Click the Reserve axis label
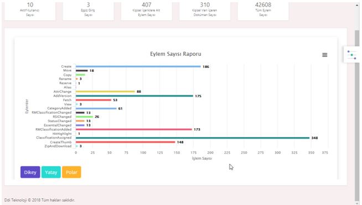Image resolution: width=362 pixels, height=205 pixels. [x=65, y=83]
